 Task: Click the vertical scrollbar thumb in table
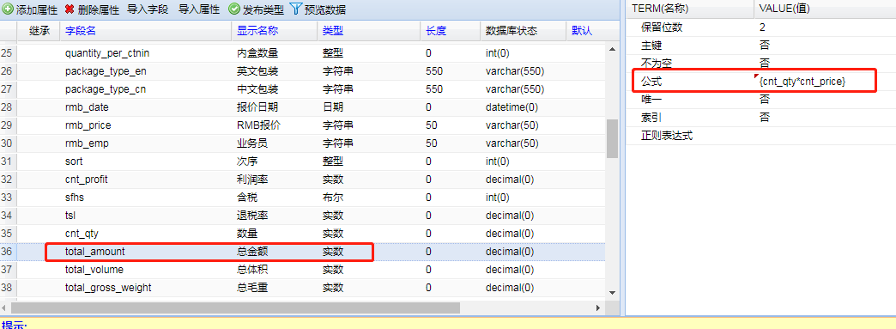tap(613, 138)
